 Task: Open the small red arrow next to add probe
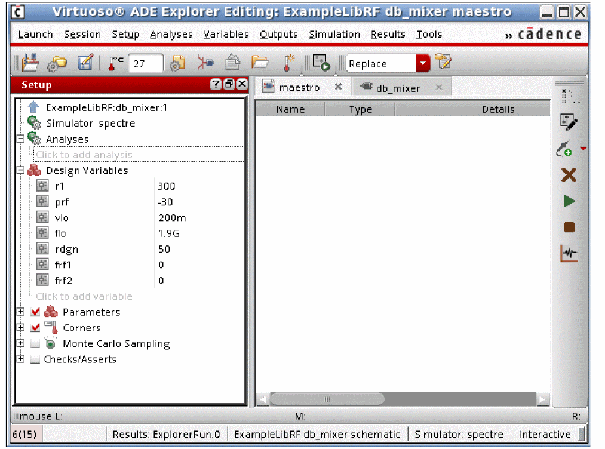pyautogui.click(x=583, y=149)
